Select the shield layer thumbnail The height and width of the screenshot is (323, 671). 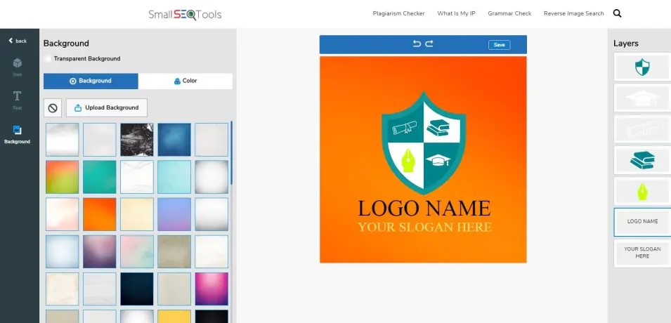[x=642, y=67]
